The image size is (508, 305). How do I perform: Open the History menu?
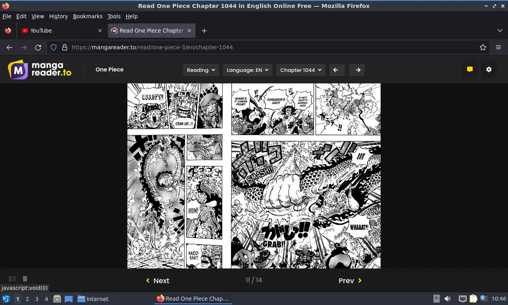coord(58,16)
